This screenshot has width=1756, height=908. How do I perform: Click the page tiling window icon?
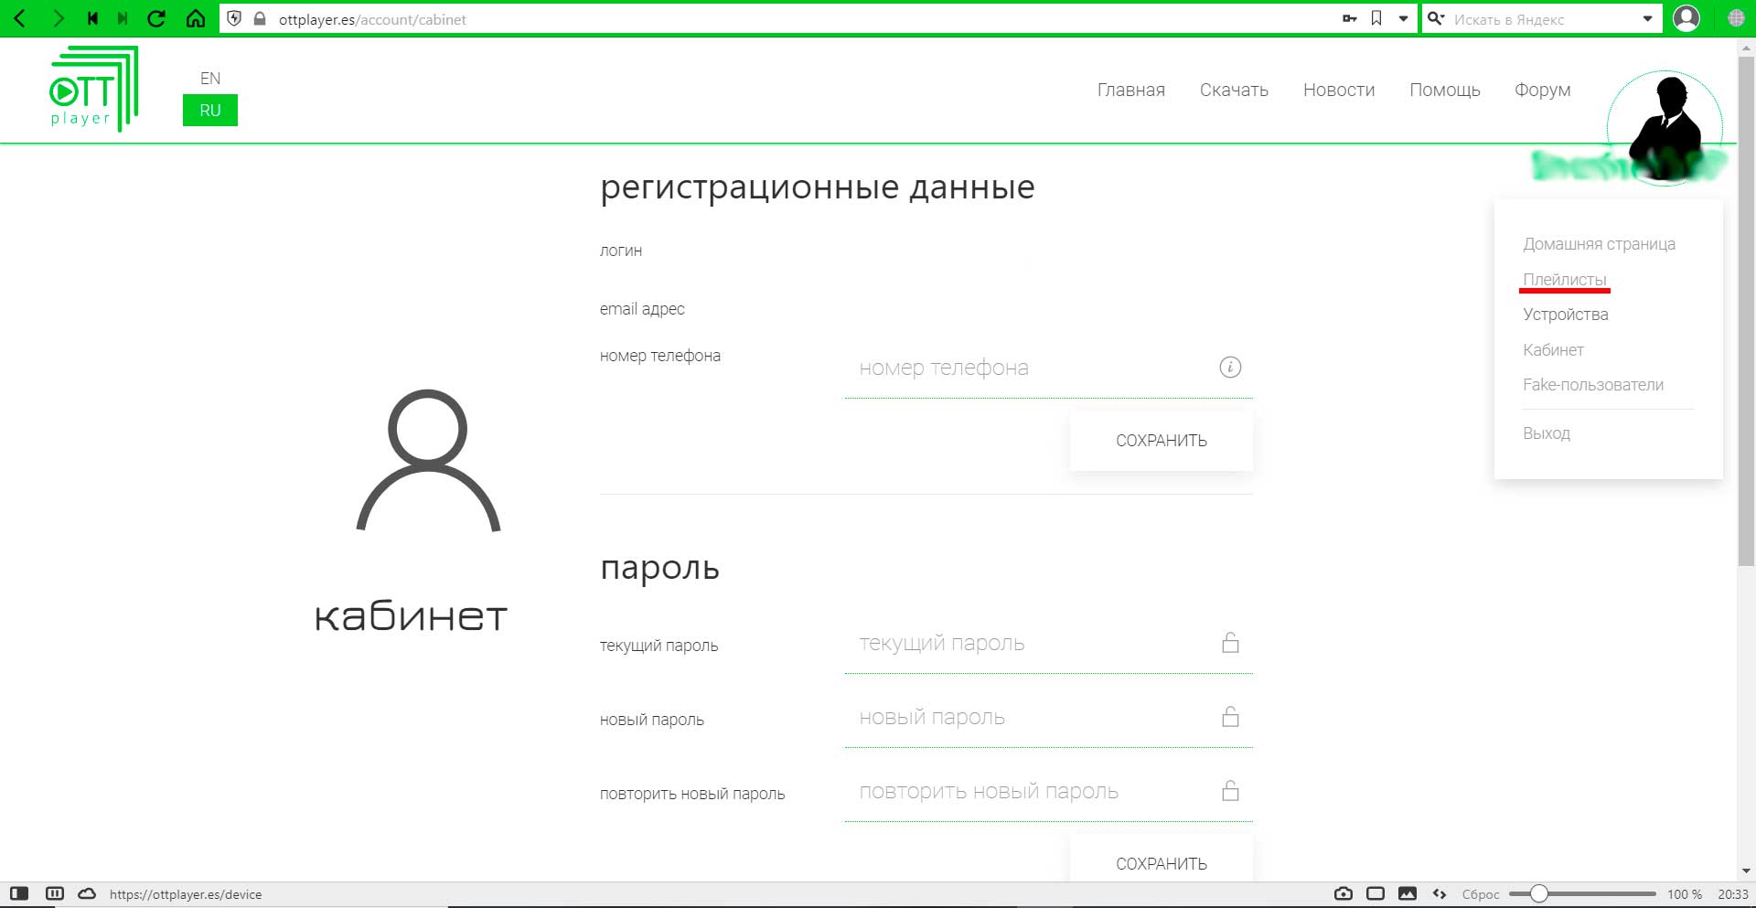[x=1376, y=893]
